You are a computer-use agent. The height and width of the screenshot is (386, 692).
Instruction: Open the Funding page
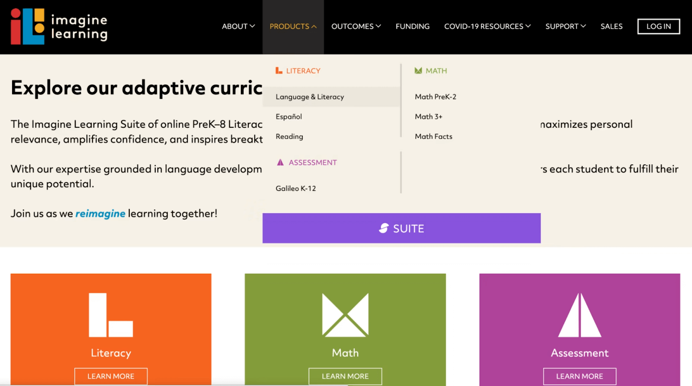tap(413, 26)
